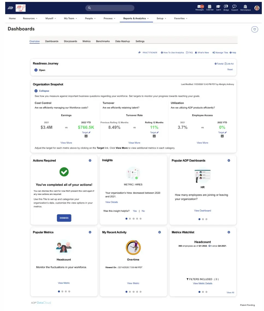
Task: Open the Marketplace icon
Action: (x=245, y=6)
